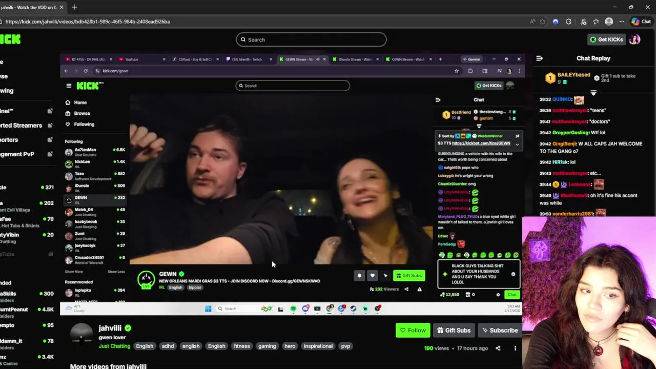656x369 pixels.
Task: Click the '190 views' text
Action: [436, 348]
